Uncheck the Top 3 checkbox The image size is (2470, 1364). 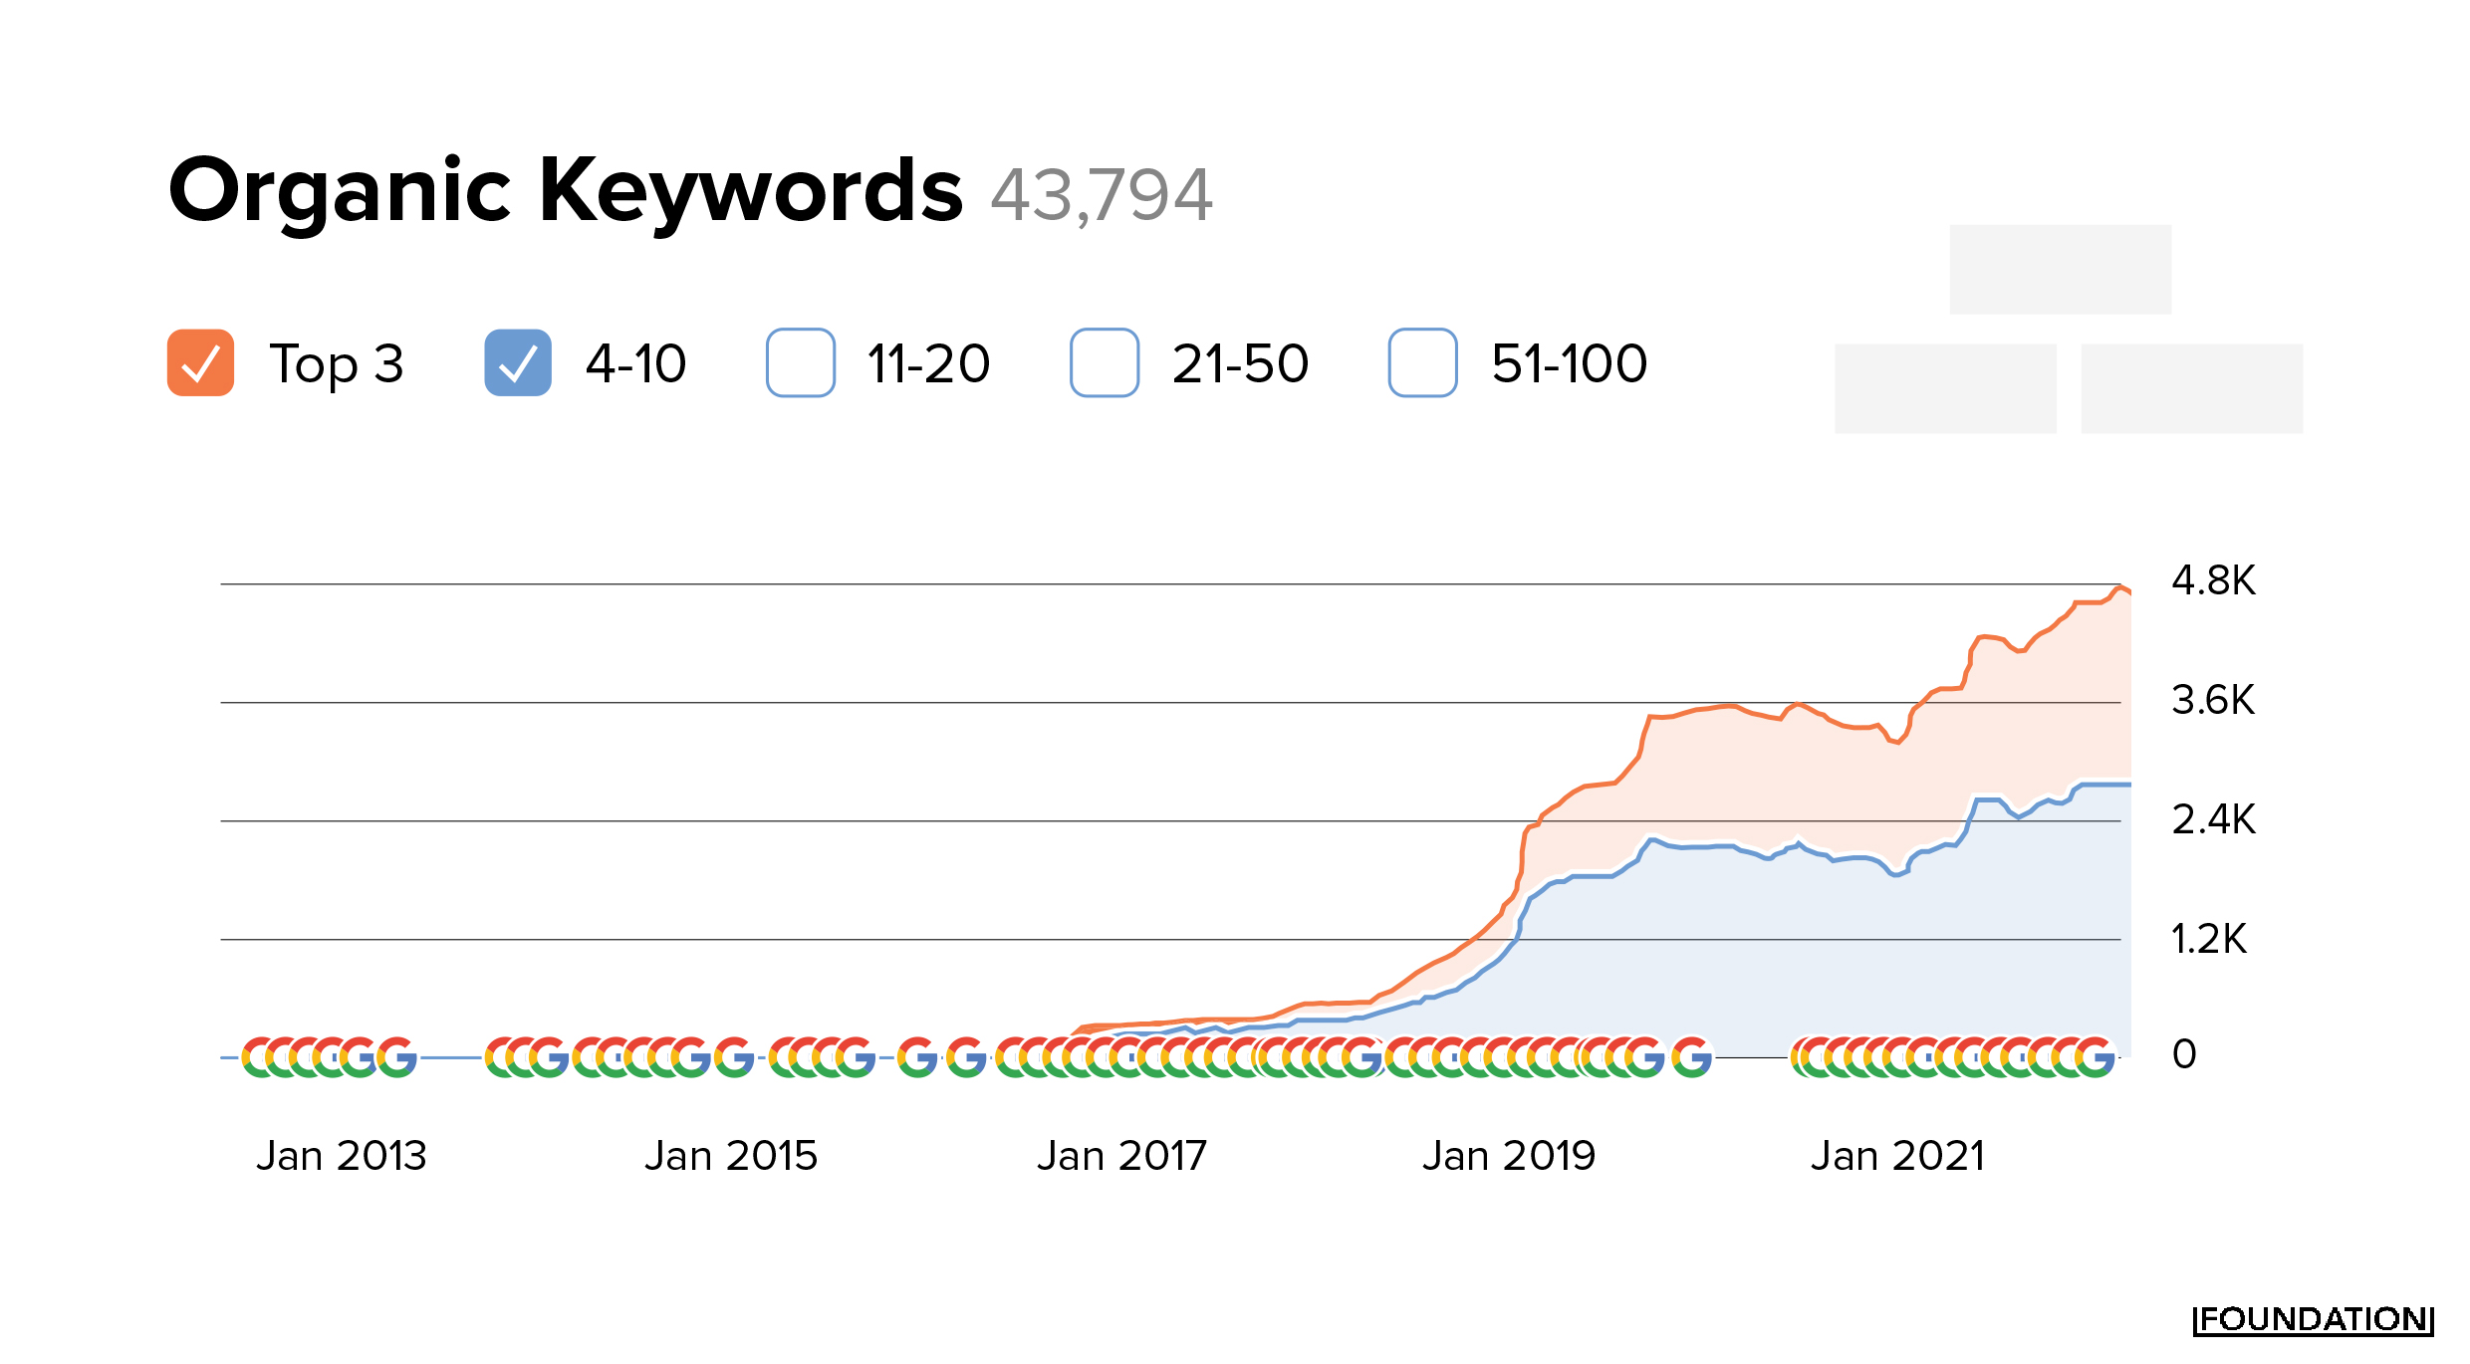200,362
